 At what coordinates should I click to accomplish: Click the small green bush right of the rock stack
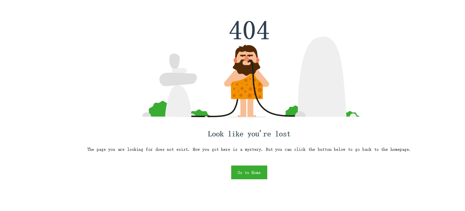click(199, 113)
